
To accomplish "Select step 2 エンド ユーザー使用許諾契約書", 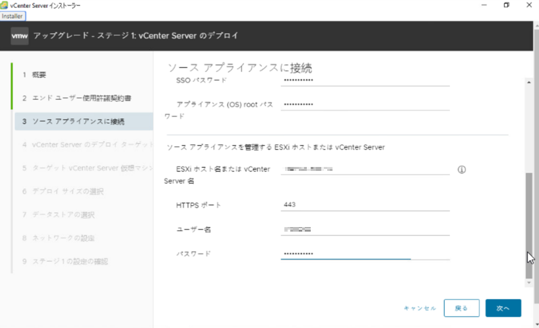I will 82,98.
